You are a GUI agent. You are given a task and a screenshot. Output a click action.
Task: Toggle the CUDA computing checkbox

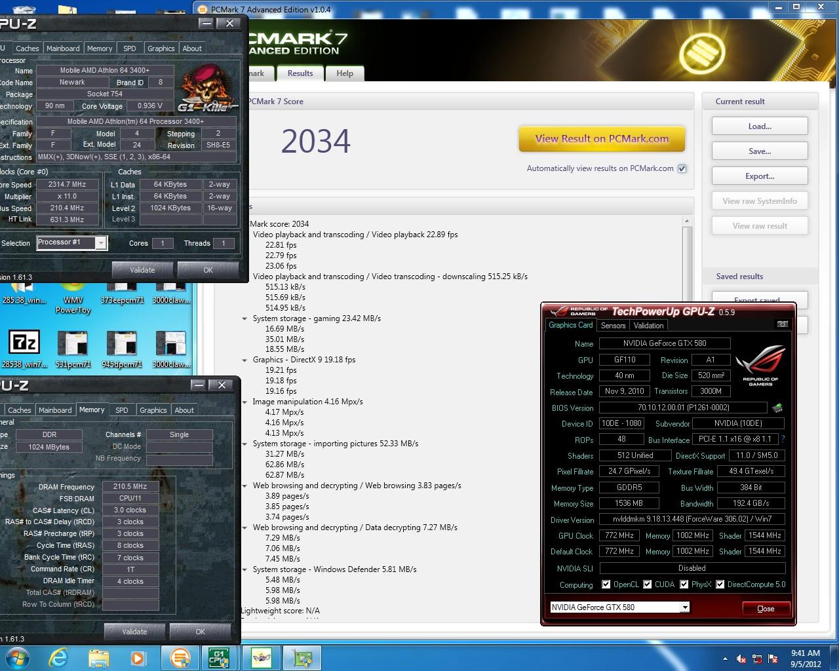[648, 584]
